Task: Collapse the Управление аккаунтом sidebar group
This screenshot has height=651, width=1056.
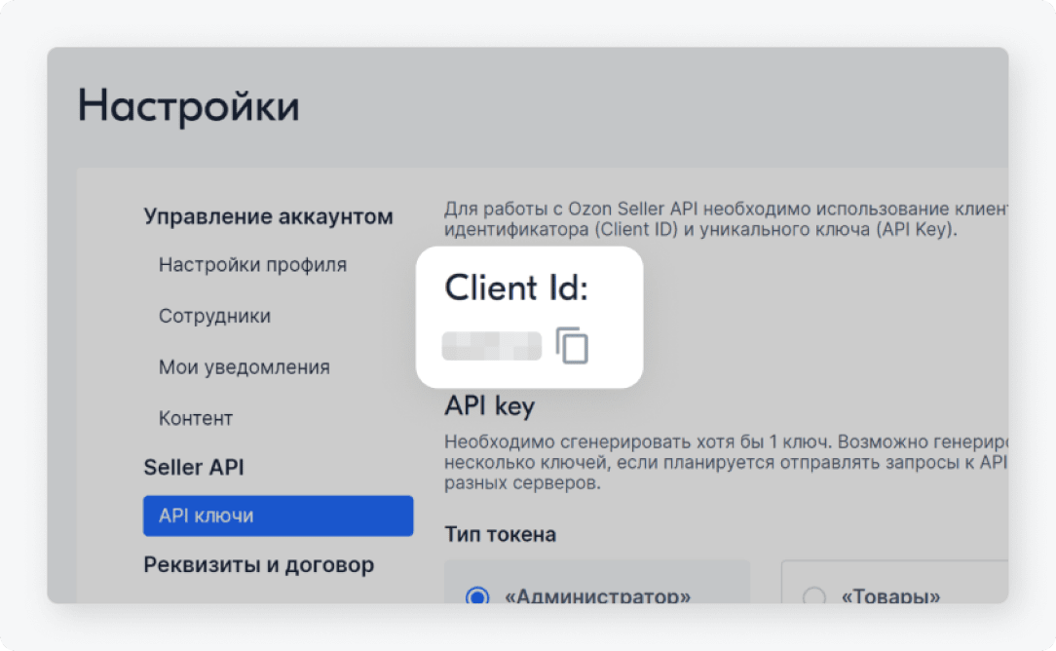Action: point(268,216)
